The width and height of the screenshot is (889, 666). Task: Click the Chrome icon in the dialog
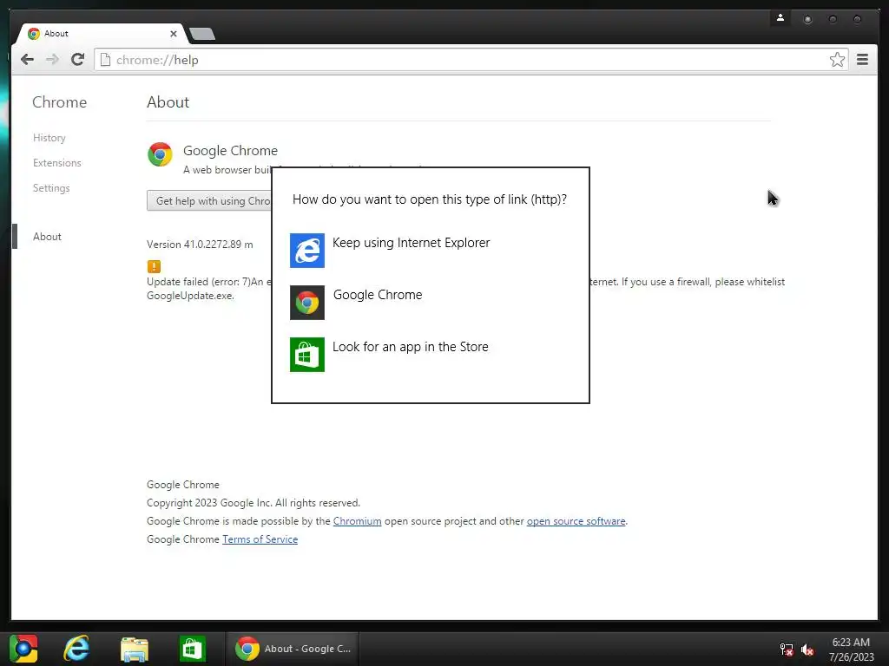307,303
